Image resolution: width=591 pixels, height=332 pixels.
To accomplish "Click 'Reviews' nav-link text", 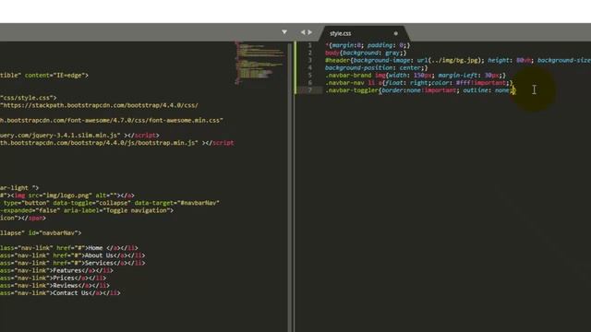I will point(66,286).
